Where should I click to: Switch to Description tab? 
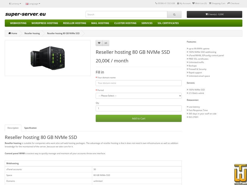[x=13, y=128]
